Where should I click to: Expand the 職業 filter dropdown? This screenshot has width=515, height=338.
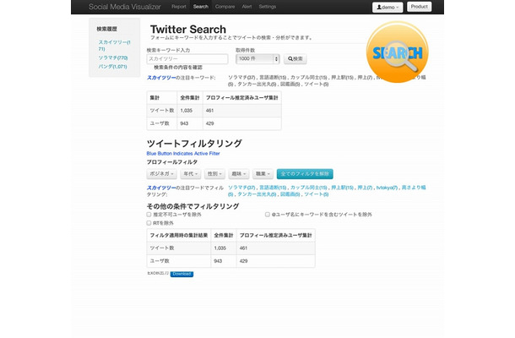point(263,173)
